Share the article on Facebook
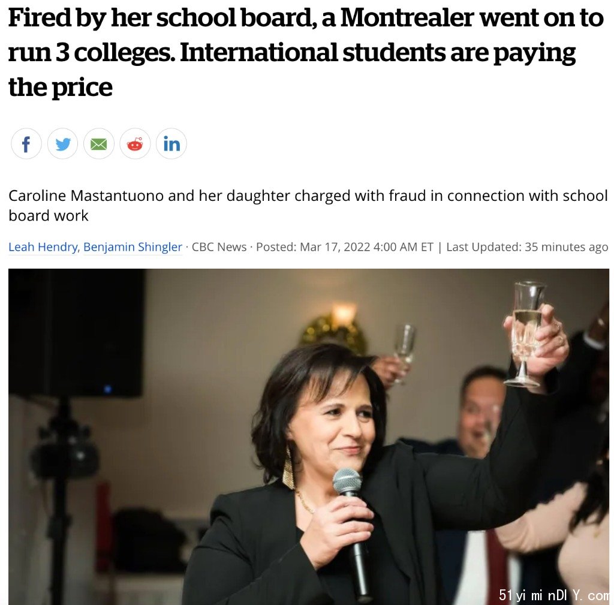The width and height of the screenshot is (614, 605). point(26,144)
